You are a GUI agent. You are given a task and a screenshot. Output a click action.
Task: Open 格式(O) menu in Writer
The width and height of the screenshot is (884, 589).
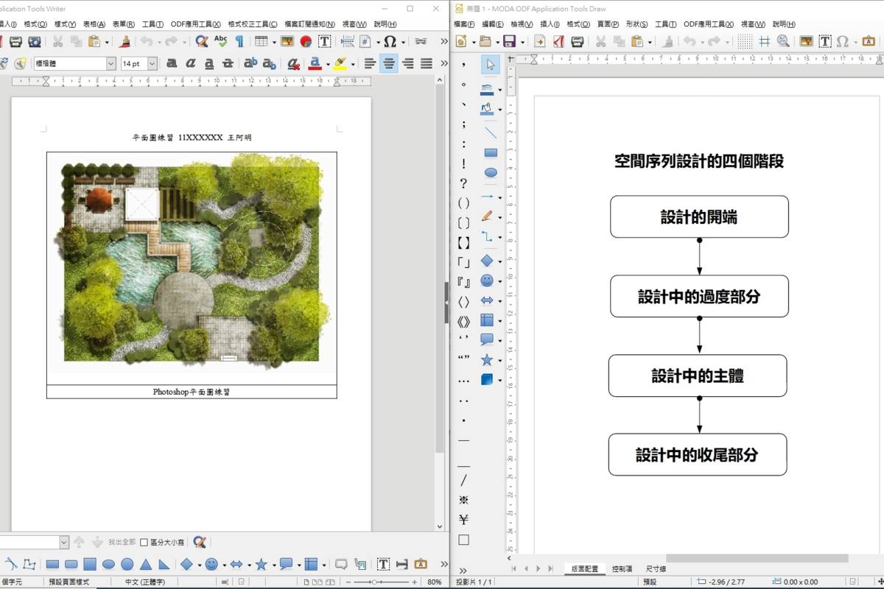click(x=35, y=24)
